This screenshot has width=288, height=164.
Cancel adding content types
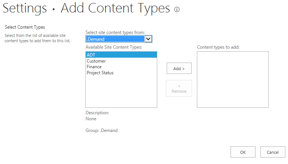273,152
